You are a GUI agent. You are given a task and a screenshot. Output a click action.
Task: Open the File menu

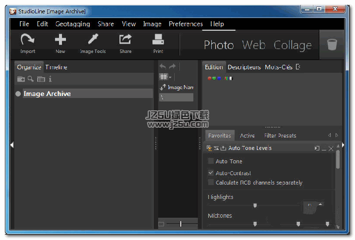click(24, 24)
